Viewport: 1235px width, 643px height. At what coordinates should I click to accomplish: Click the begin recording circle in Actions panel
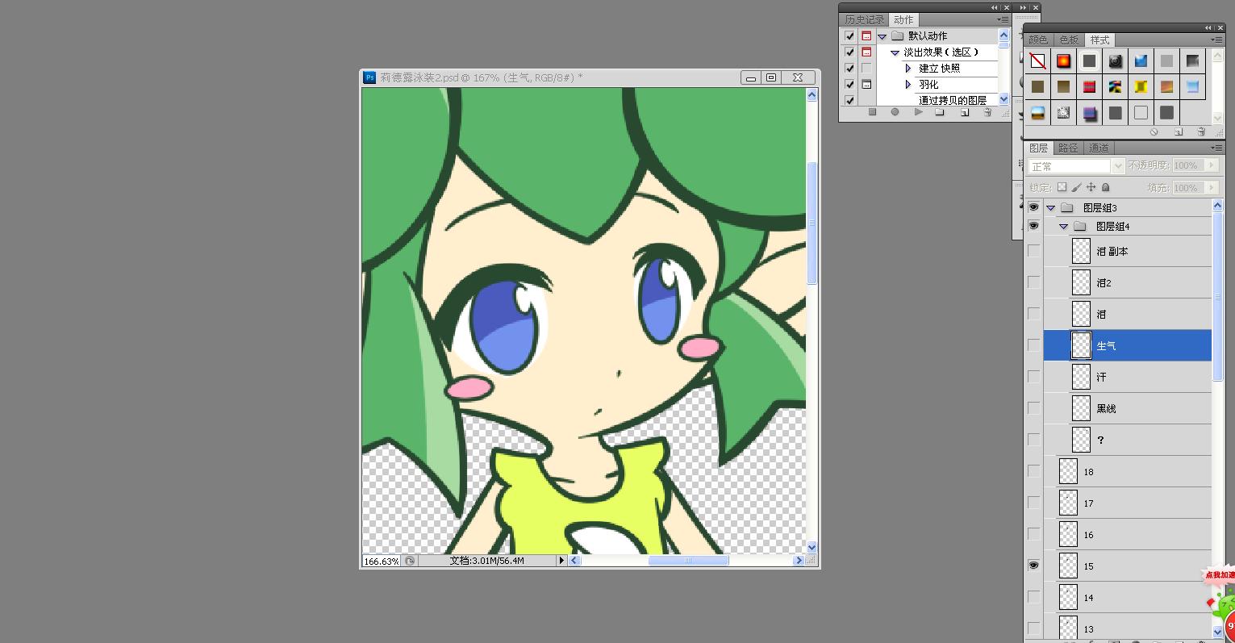click(x=895, y=113)
